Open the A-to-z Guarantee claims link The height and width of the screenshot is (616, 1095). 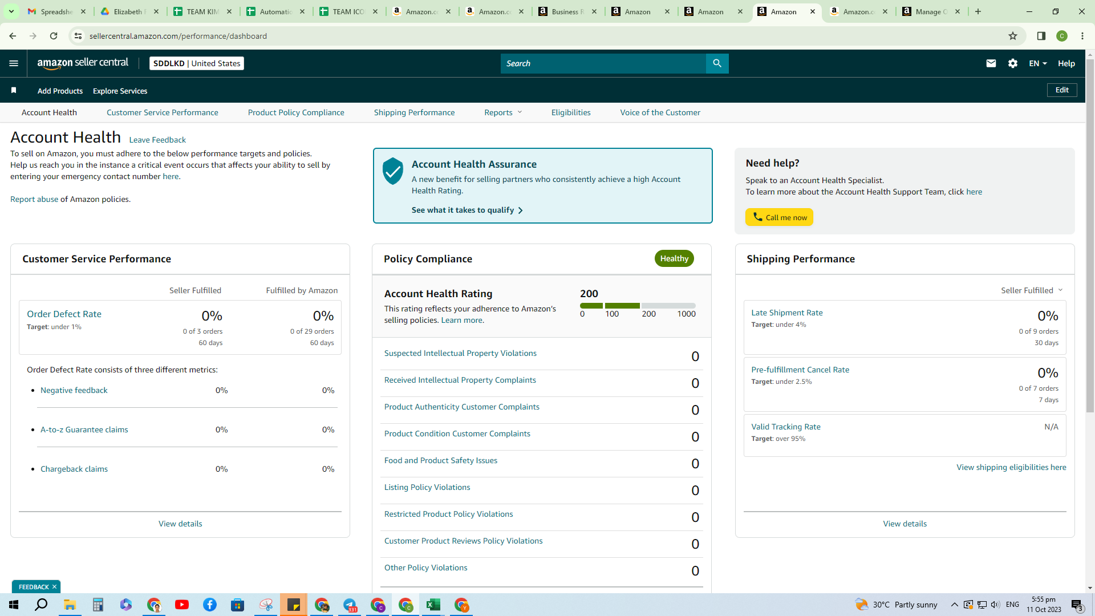[84, 429]
